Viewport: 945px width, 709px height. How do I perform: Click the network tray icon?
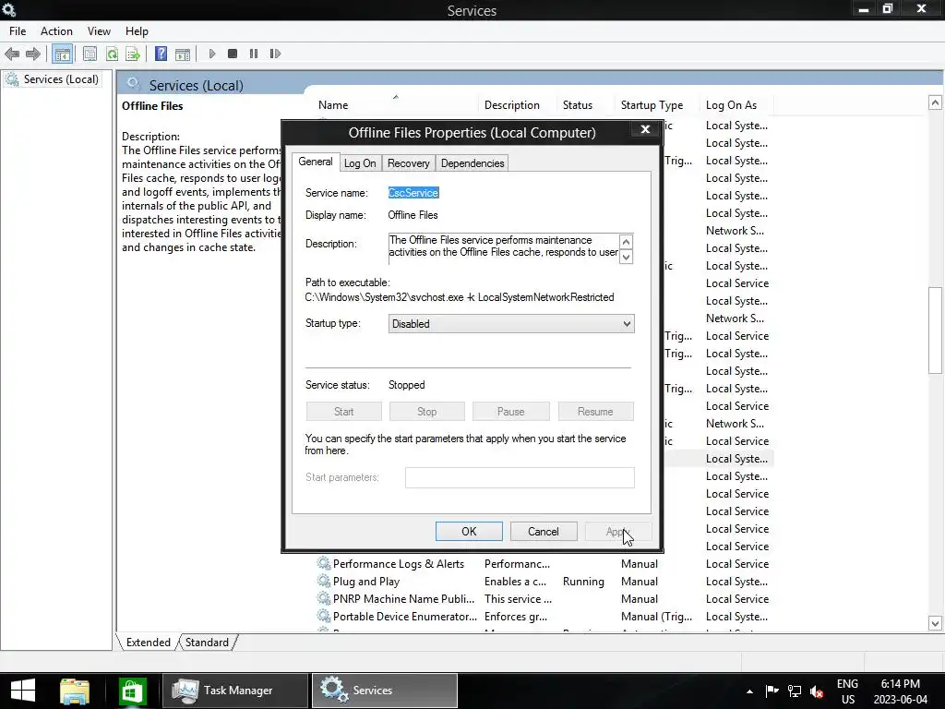[x=795, y=691]
